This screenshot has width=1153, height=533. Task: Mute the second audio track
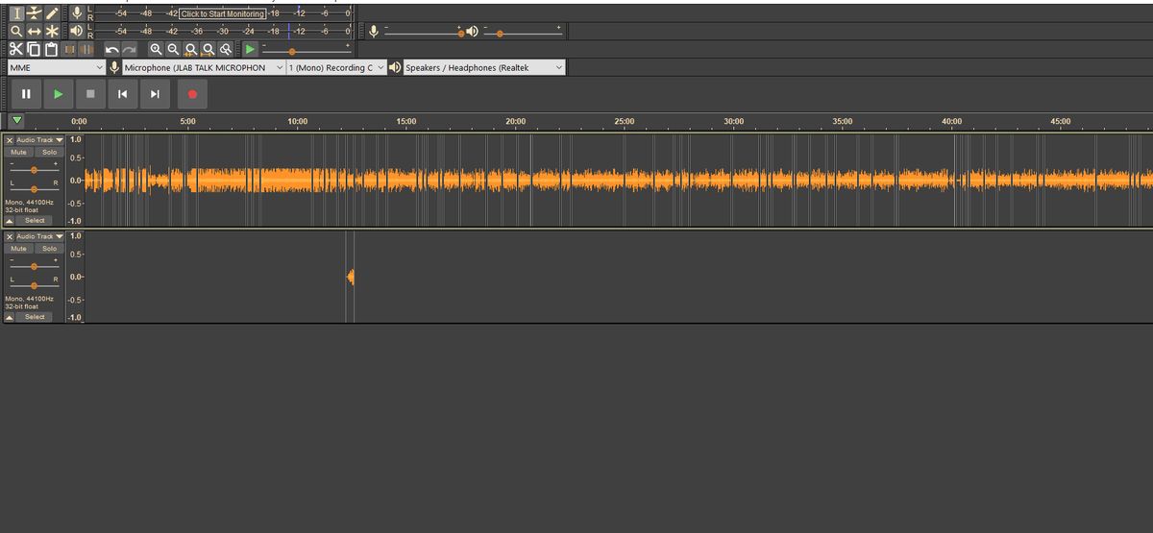click(x=18, y=248)
